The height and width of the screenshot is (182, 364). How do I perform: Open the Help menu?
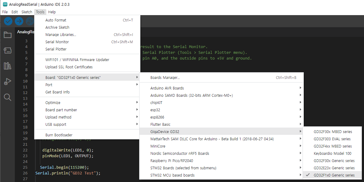pos(52,12)
